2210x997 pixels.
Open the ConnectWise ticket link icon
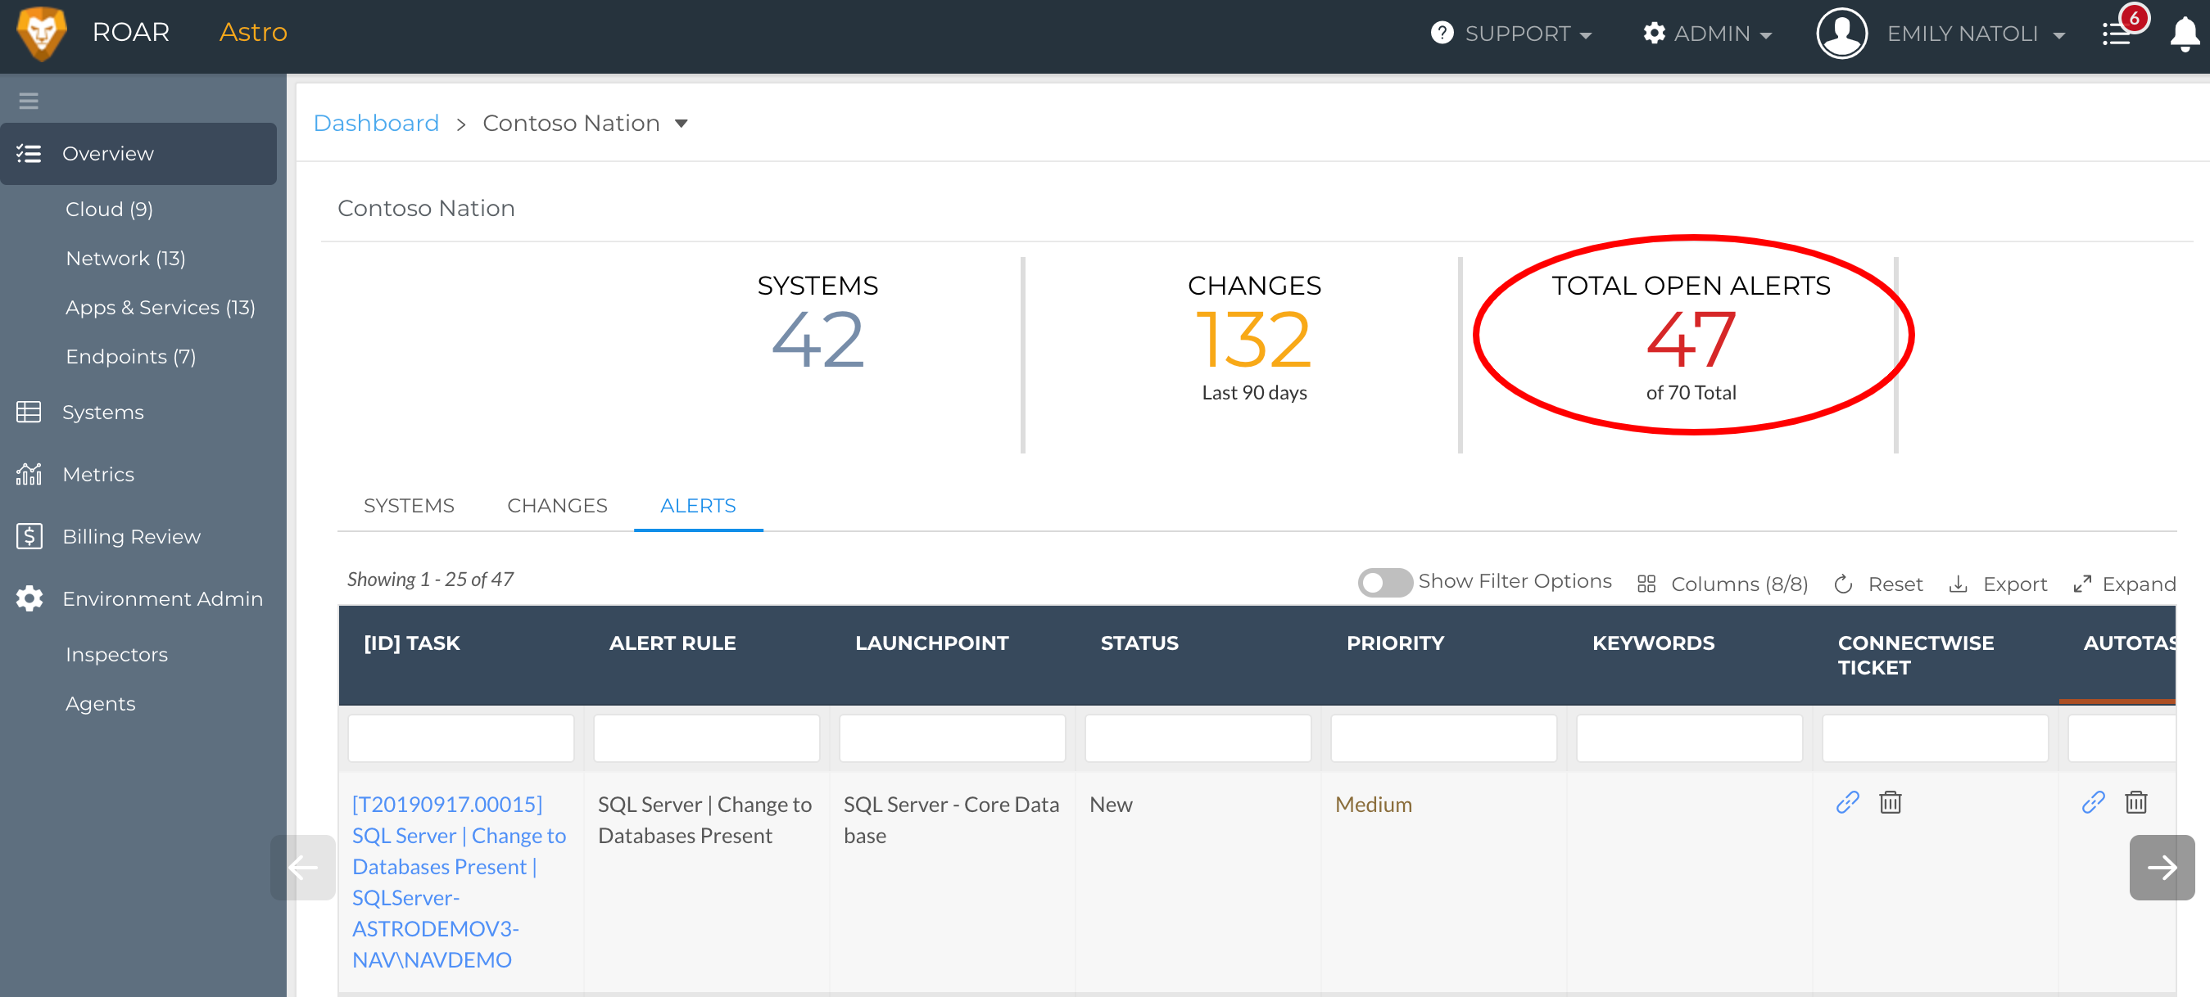click(1849, 802)
